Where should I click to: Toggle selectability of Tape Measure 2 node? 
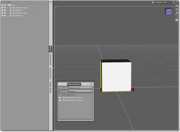pos(5,16)
